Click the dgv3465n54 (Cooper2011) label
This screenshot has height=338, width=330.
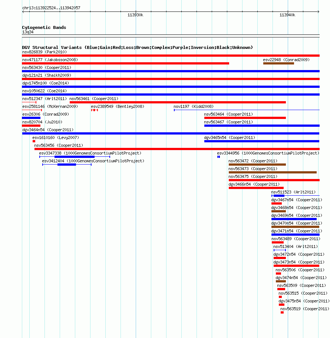coord(230,137)
